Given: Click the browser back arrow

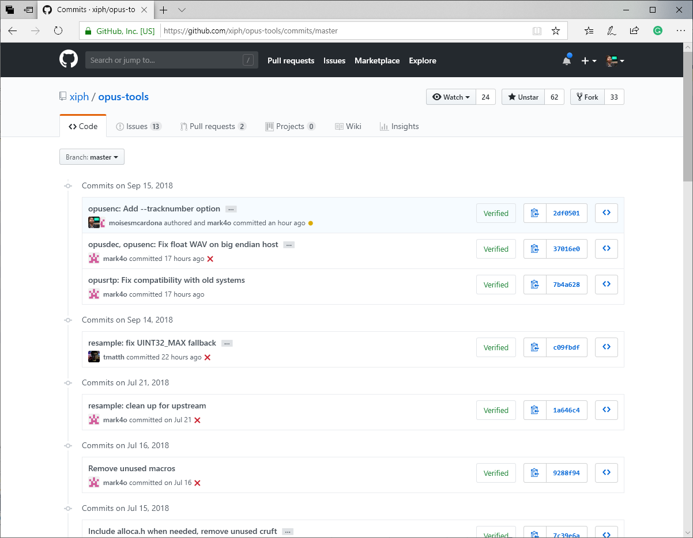Looking at the screenshot, I should tap(13, 31).
